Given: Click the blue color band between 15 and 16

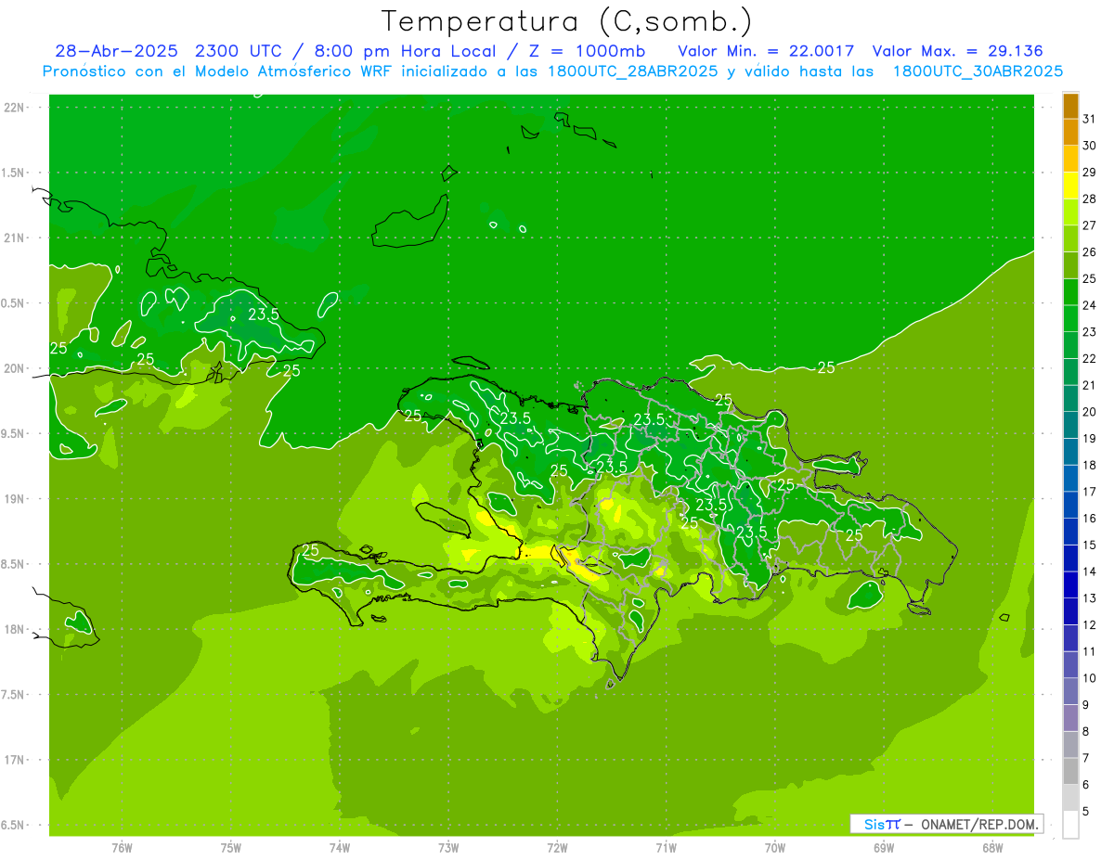Looking at the screenshot, I should point(1070,532).
